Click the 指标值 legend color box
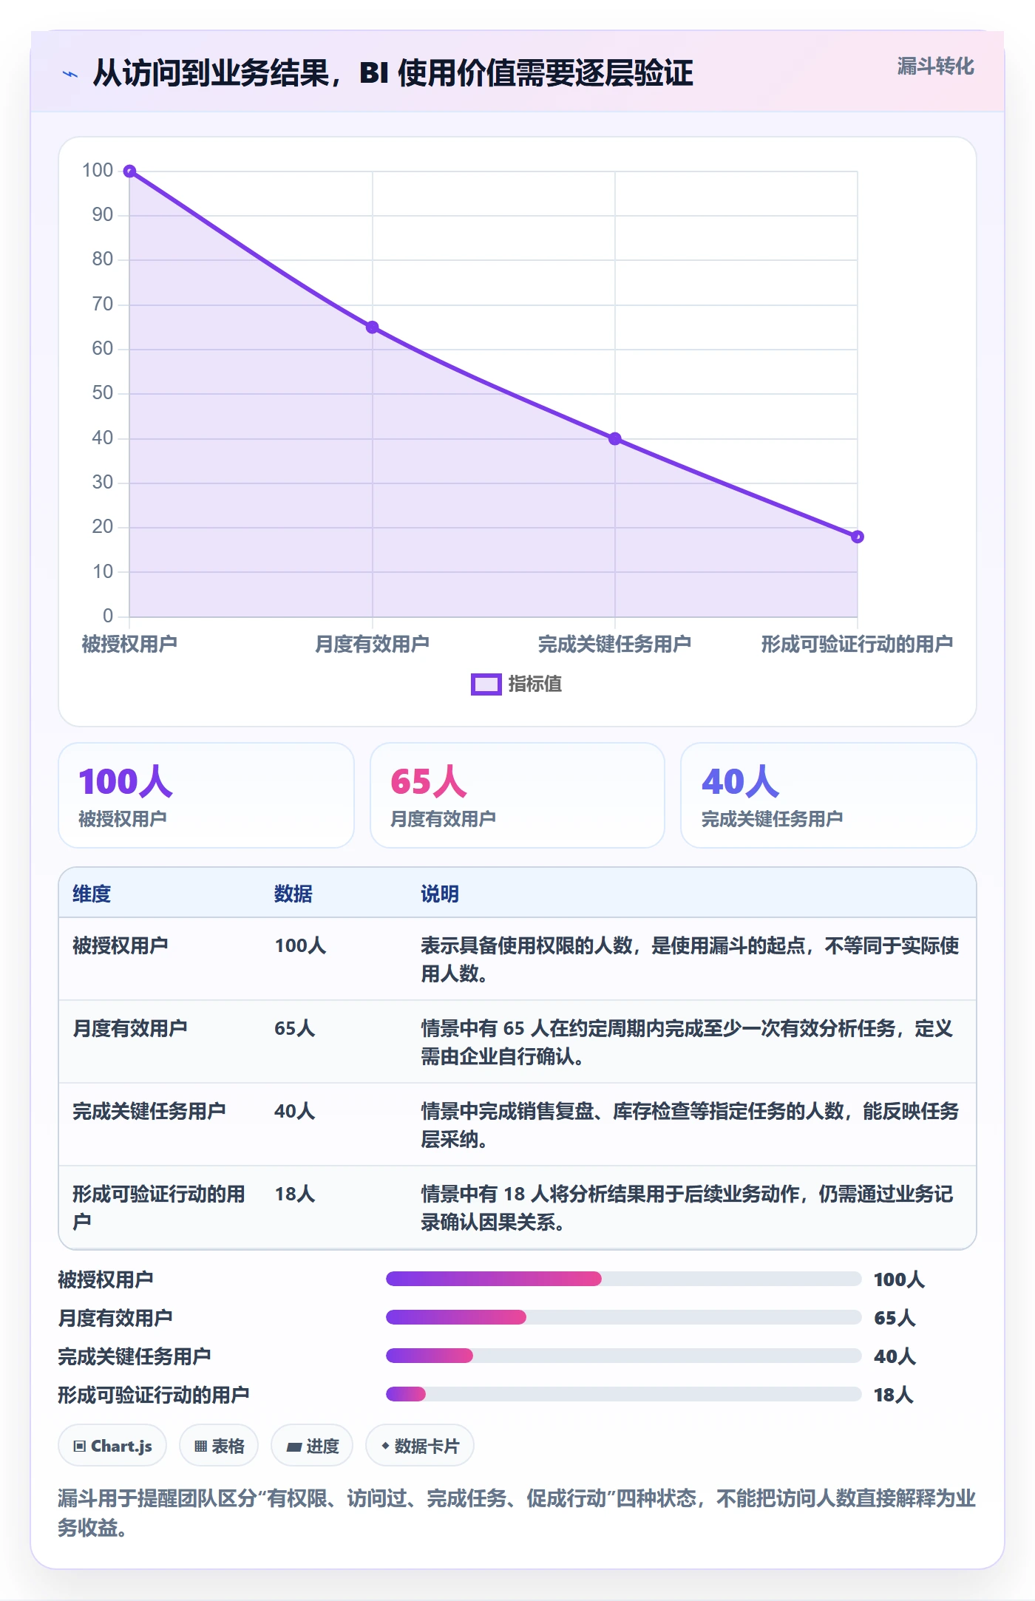 tap(486, 684)
